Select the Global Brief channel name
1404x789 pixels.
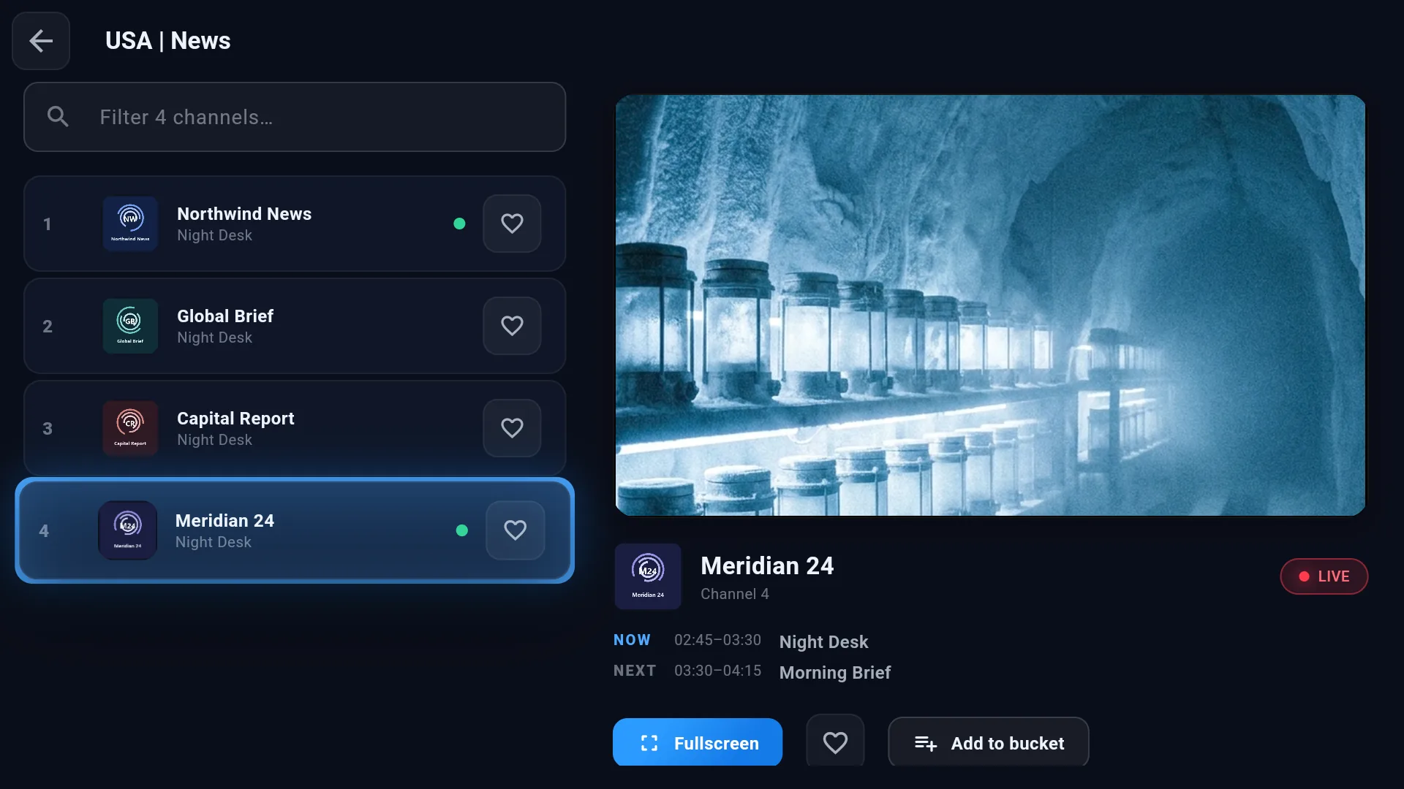pos(225,316)
